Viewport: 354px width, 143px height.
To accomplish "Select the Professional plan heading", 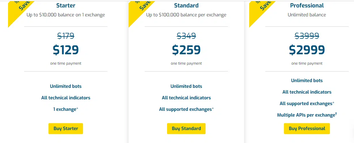I will (307, 5).
